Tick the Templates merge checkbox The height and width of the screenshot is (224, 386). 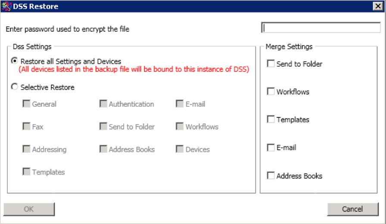(x=271, y=119)
